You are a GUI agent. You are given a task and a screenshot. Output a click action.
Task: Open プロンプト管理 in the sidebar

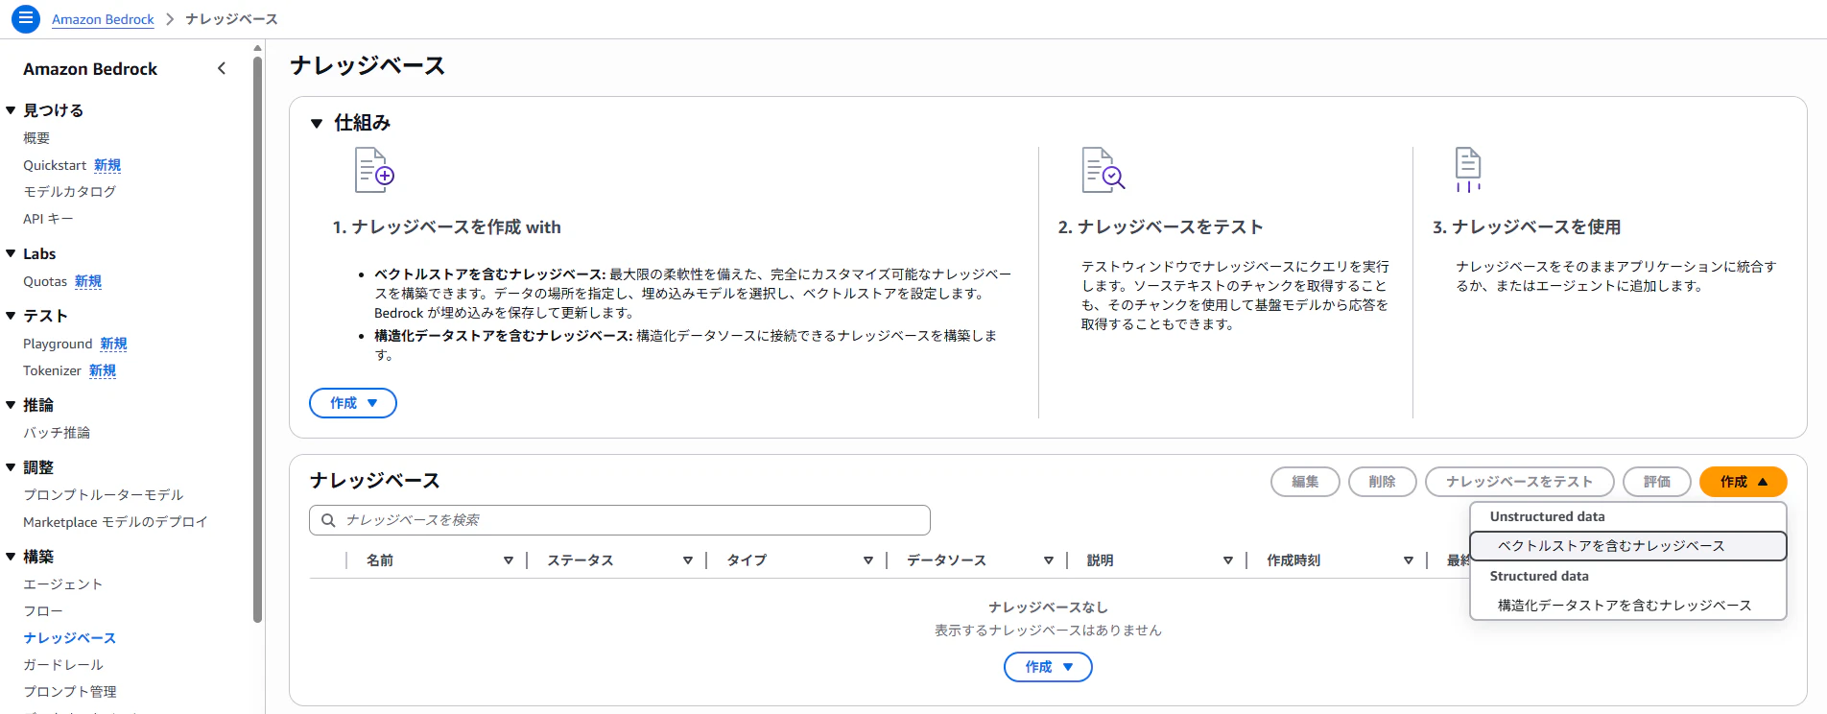point(70,692)
